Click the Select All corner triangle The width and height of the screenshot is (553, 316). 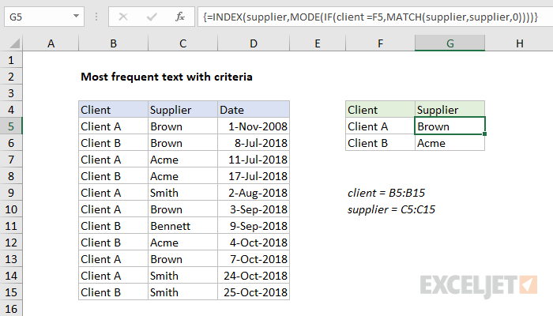(14, 43)
